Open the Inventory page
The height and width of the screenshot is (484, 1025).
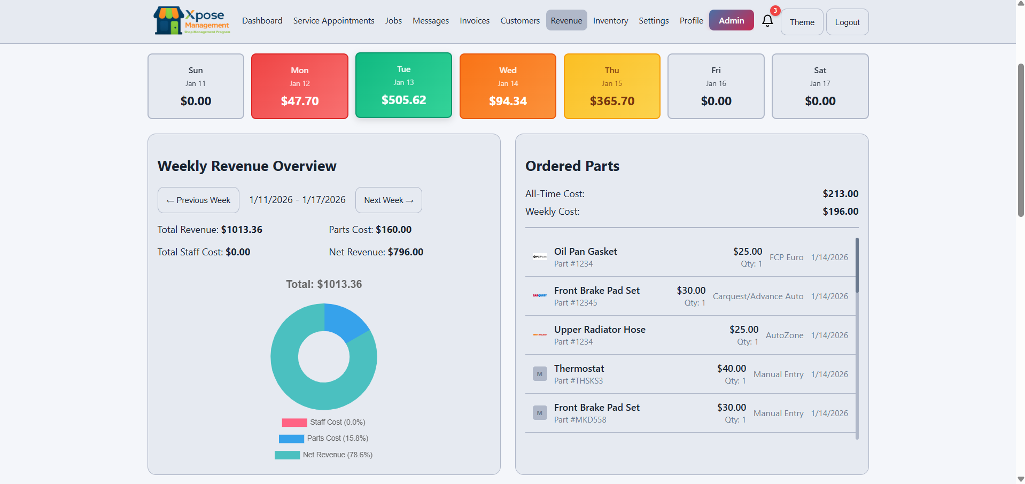point(610,20)
